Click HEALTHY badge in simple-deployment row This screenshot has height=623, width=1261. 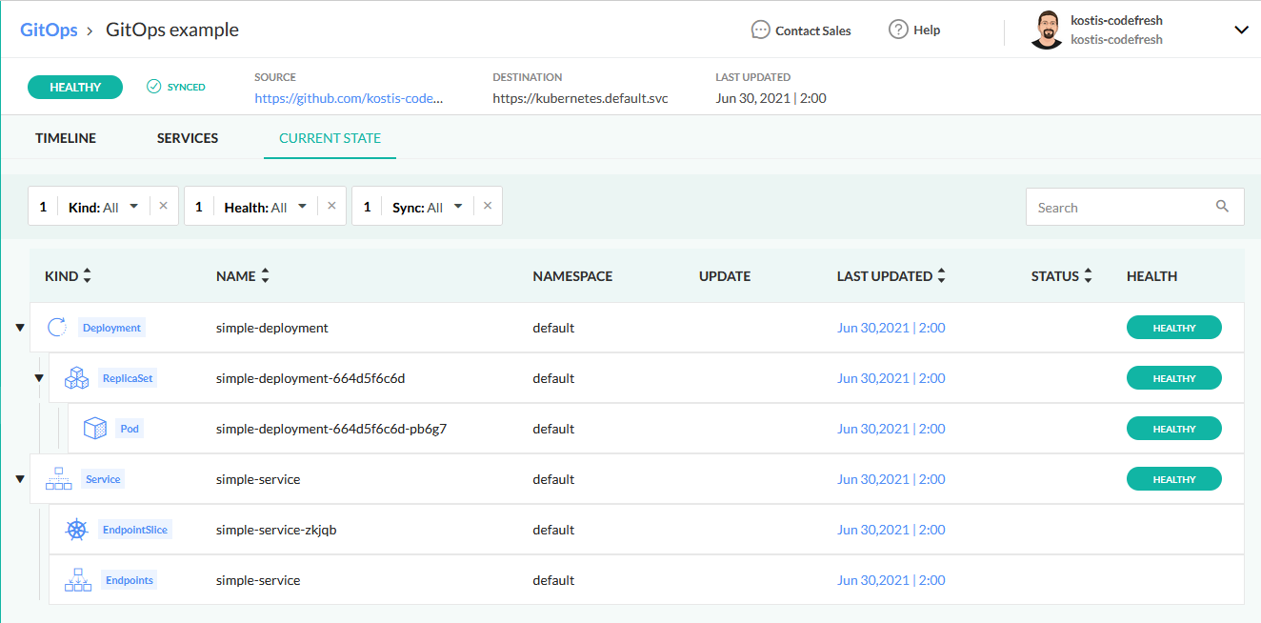pos(1173,328)
